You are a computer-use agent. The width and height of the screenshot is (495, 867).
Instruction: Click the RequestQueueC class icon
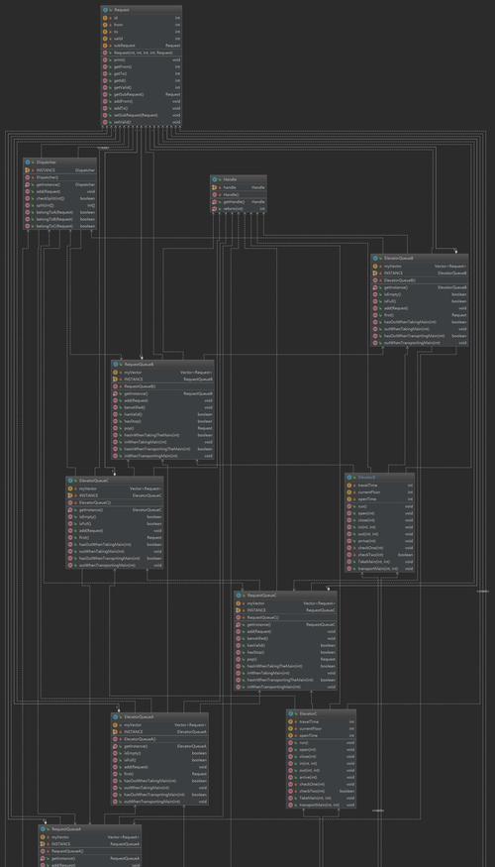239,596
